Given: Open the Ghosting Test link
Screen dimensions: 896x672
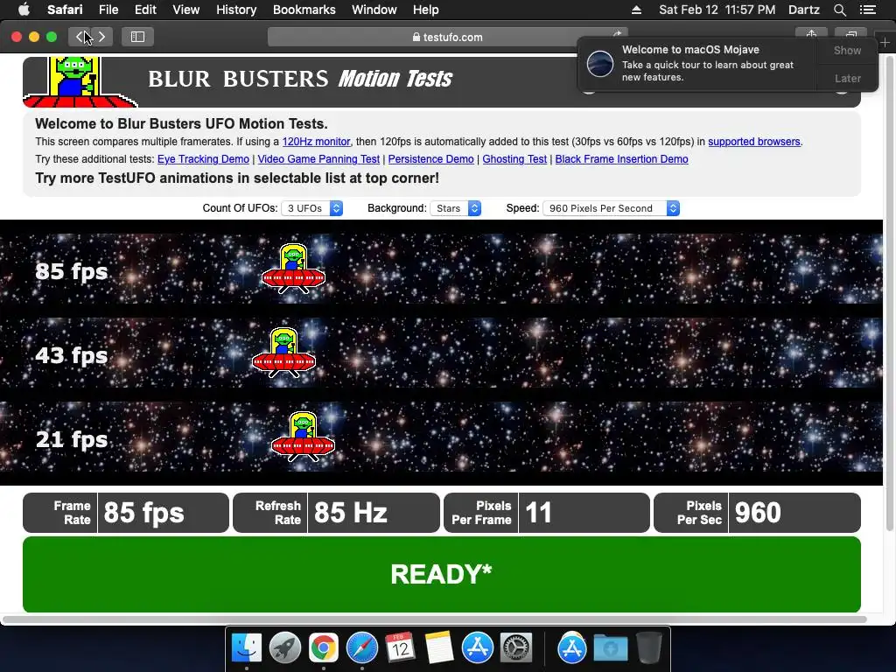Looking at the screenshot, I should 514,159.
